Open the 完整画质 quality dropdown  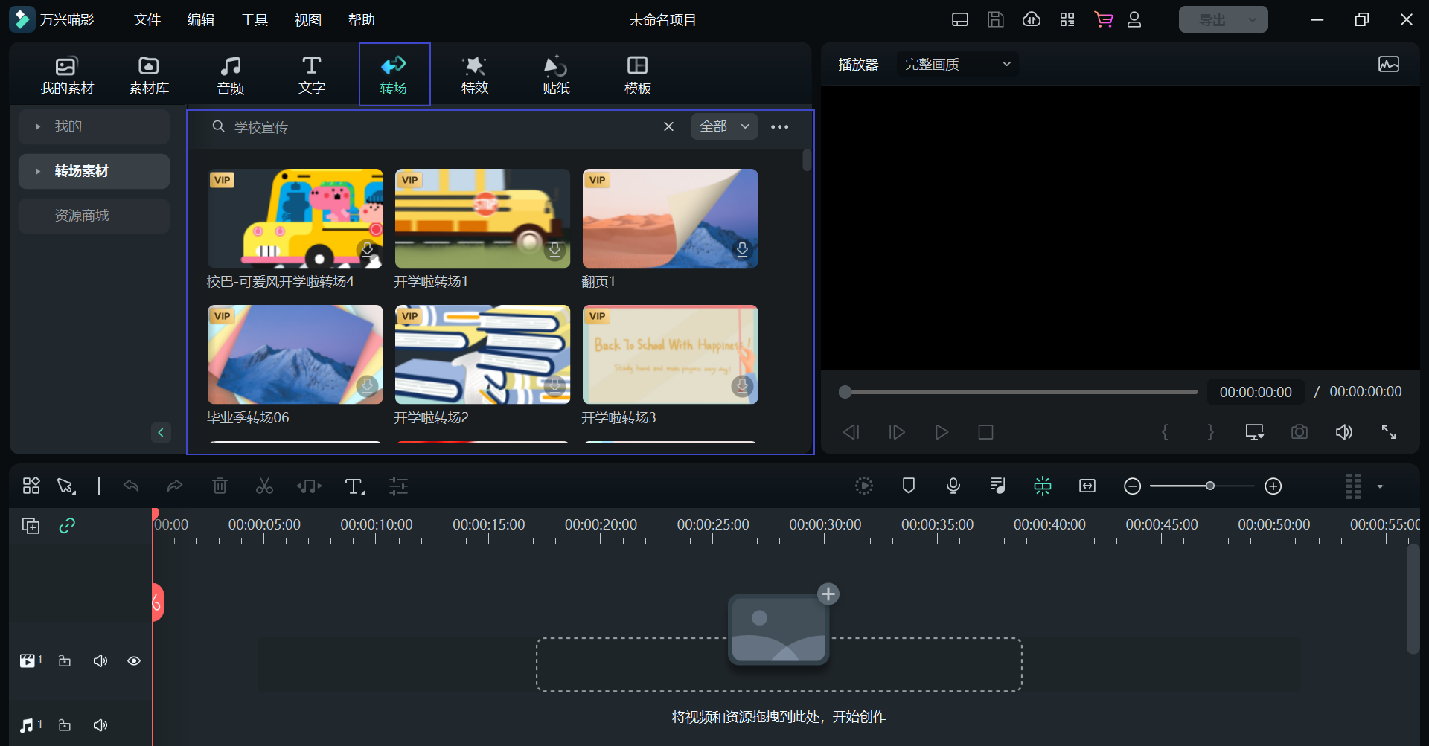[957, 65]
